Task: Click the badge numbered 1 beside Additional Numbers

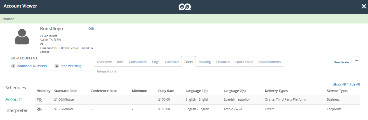Action: pyautogui.click(x=13, y=66)
